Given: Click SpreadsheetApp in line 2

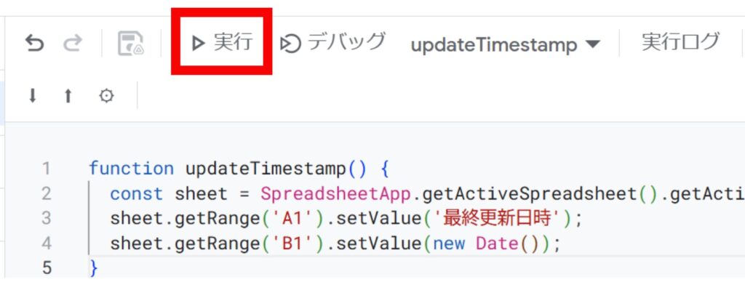Looking at the screenshot, I should [335, 194].
